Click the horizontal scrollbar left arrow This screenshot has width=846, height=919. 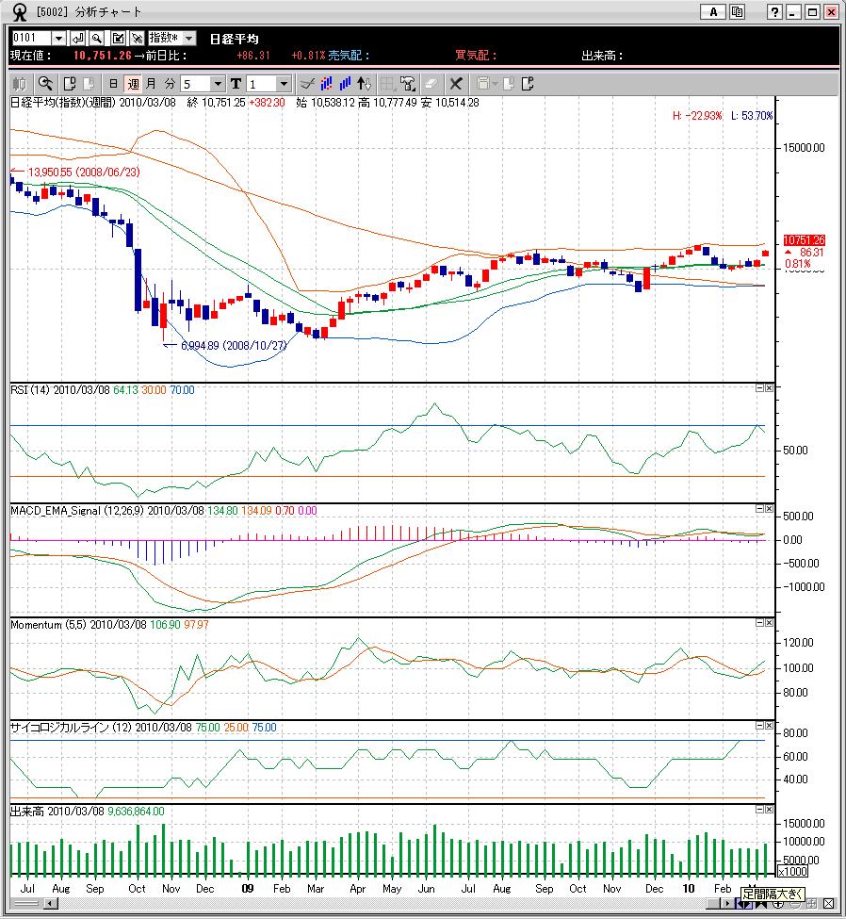click(51, 903)
